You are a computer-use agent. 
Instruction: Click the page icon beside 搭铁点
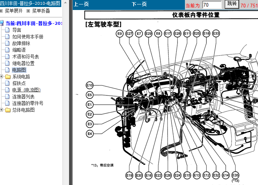[x=7, y=83]
